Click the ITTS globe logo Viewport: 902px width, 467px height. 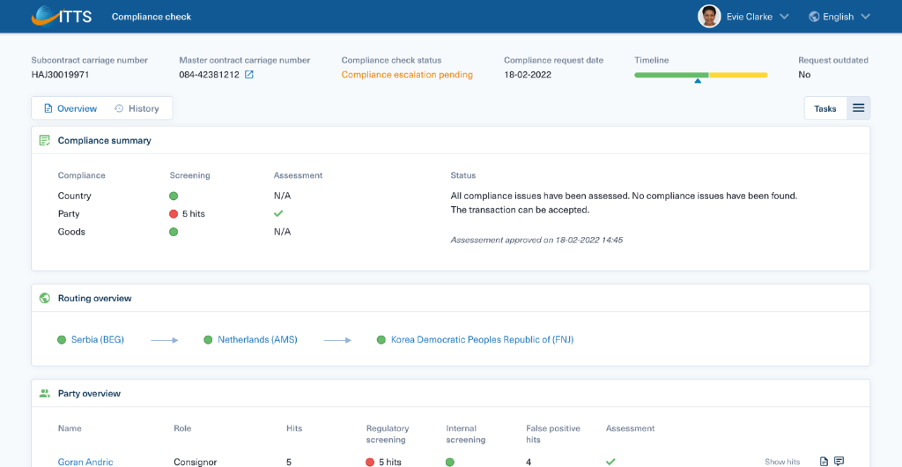(62, 16)
